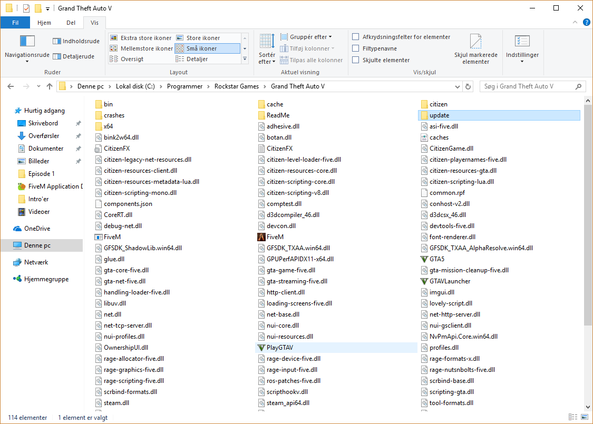Go up one folder level
This screenshot has width=593, height=424.
pyautogui.click(x=49, y=86)
